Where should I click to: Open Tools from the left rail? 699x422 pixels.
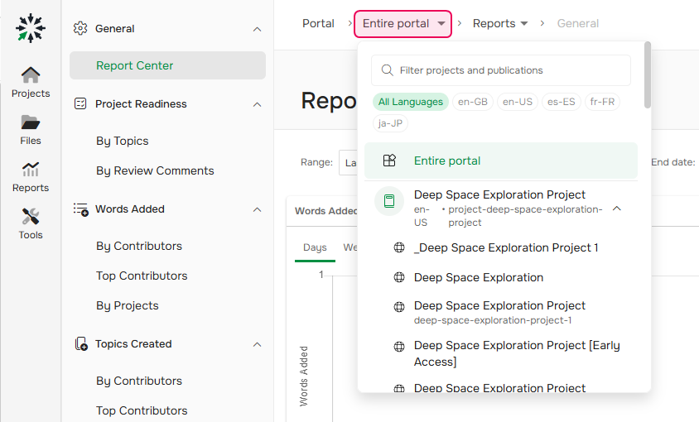[x=31, y=224]
